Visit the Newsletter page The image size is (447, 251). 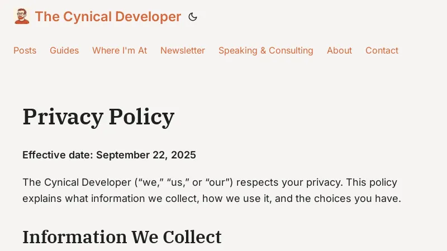[183, 50]
